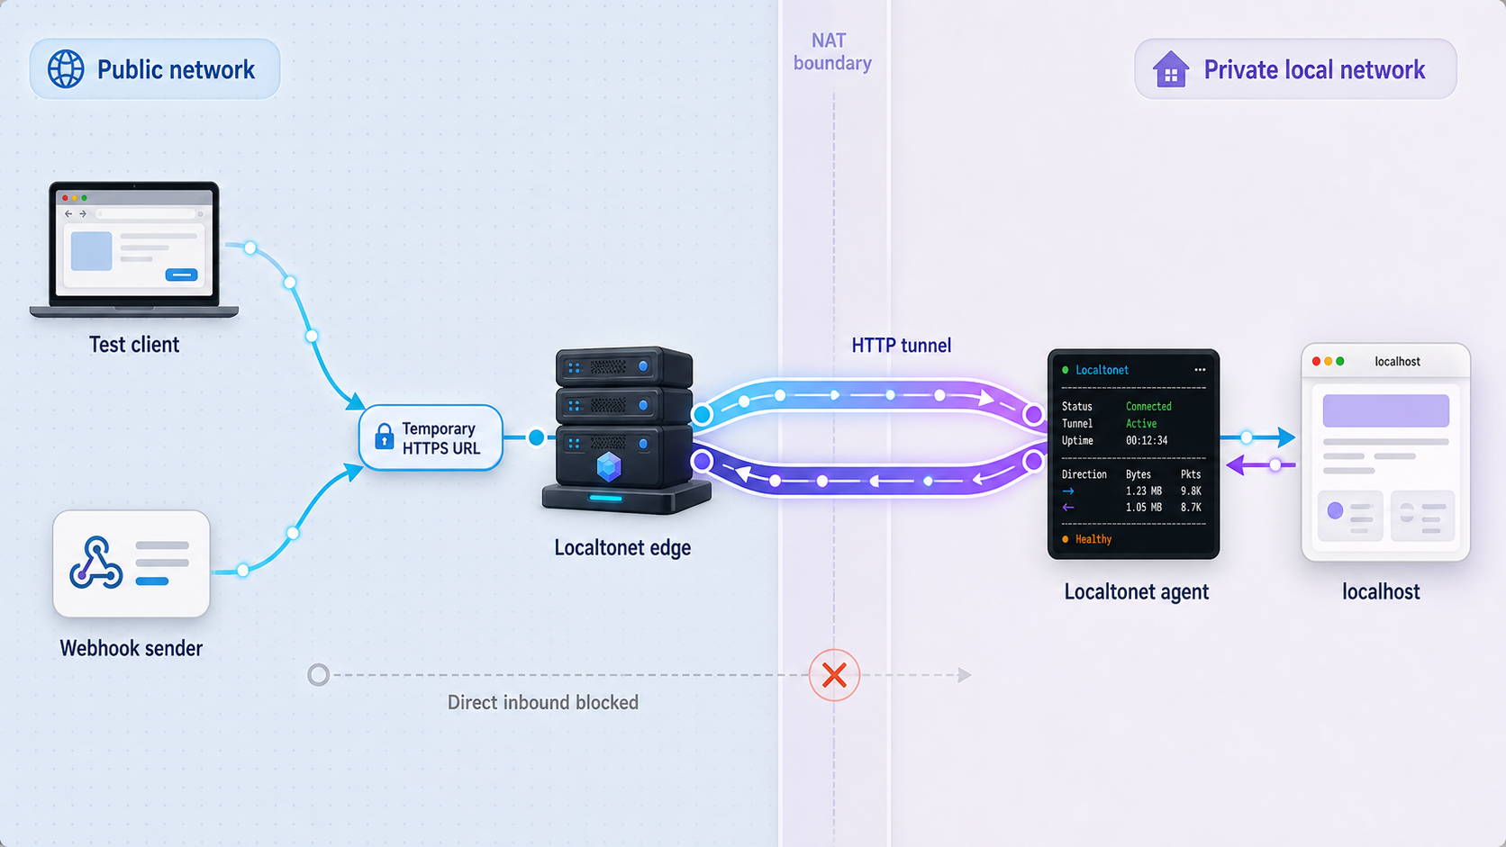Viewport: 1506px width, 847px height.
Task: Click the Temporary HTTPS URL pill
Action: (431, 437)
